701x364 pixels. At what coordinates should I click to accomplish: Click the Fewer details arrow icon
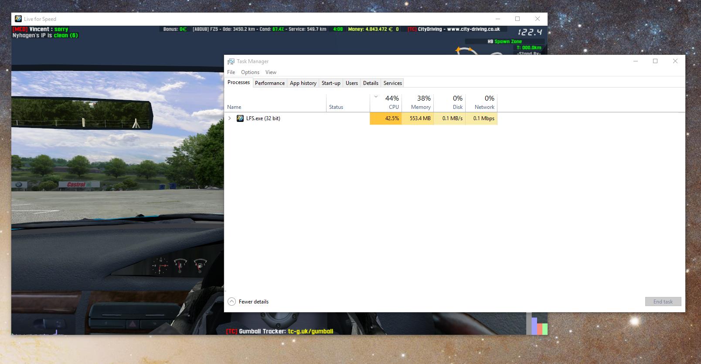(232, 301)
